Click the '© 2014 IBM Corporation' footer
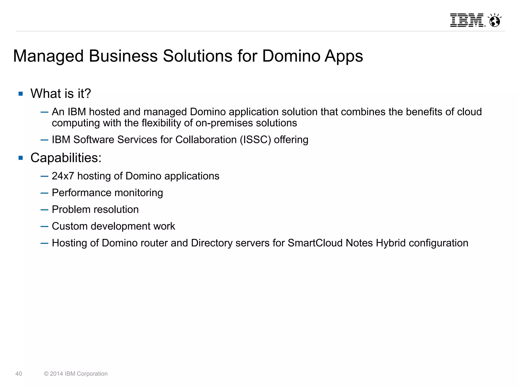The height and width of the screenshot is (389, 518). tap(76, 374)
